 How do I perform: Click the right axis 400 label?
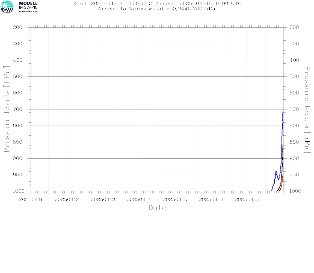click(294, 60)
